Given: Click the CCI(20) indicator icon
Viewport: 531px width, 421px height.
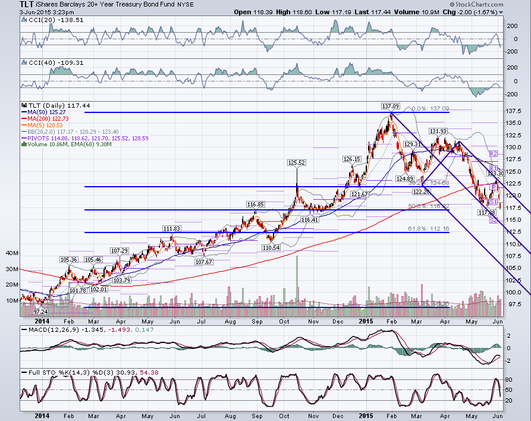Looking at the screenshot, I should click(x=24, y=20).
